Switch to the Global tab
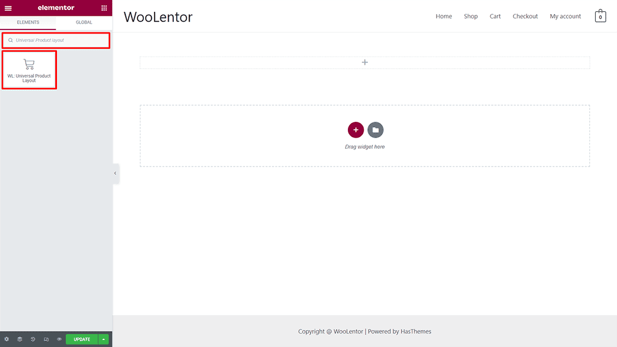Image resolution: width=617 pixels, height=347 pixels. (84, 22)
